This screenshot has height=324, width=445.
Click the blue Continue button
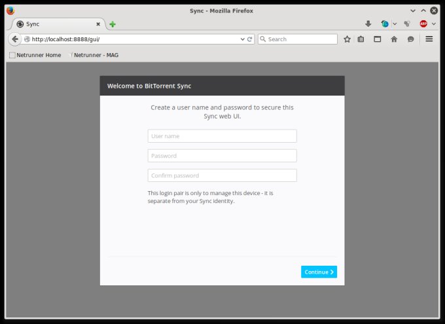coord(319,272)
